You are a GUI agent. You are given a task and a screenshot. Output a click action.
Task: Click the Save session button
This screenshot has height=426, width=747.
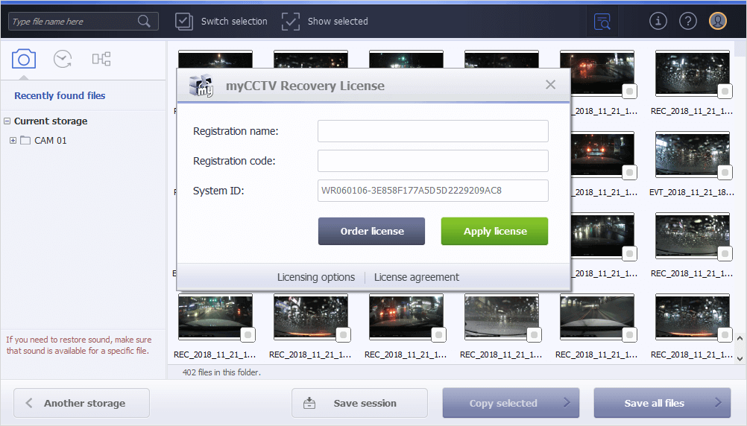coord(359,403)
